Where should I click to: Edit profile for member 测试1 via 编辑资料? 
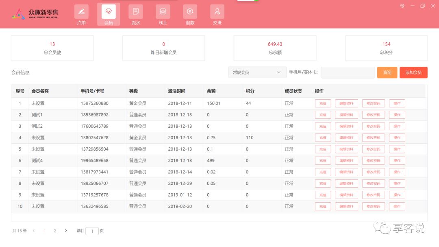pyautogui.click(x=346, y=115)
